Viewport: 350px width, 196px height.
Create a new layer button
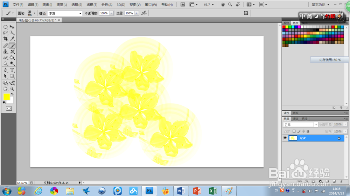tap(334, 181)
